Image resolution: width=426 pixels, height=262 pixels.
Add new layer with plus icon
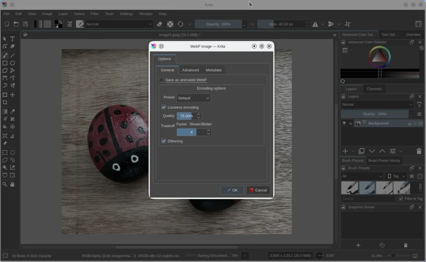click(x=345, y=151)
